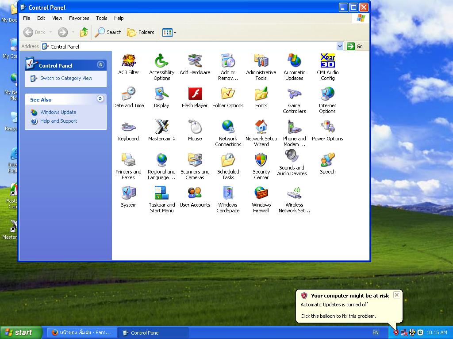
Task: Click the Address bar text field
Action: (190, 46)
